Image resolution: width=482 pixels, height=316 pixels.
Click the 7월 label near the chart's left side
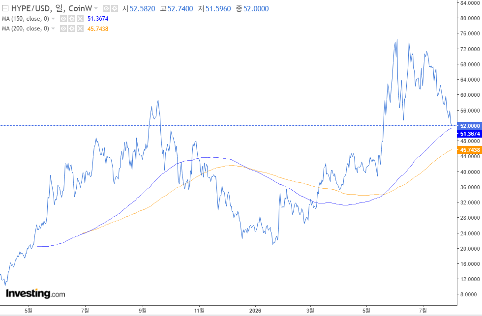pos(85,311)
